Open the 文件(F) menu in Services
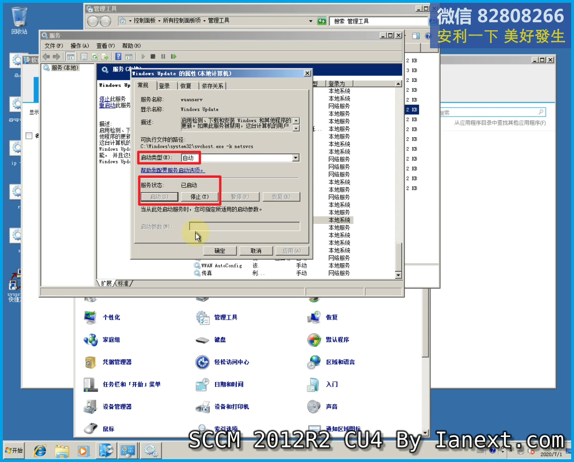The width and height of the screenshot is (574, 462). pyautogui.click(x=54, y=45)
